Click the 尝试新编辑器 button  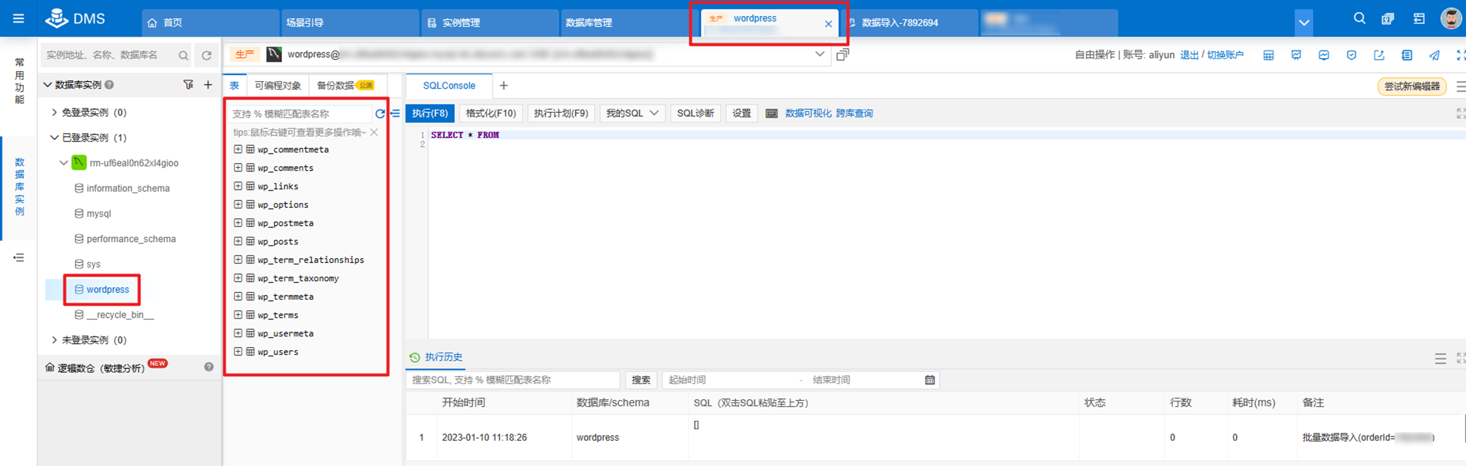(1412, 86)
